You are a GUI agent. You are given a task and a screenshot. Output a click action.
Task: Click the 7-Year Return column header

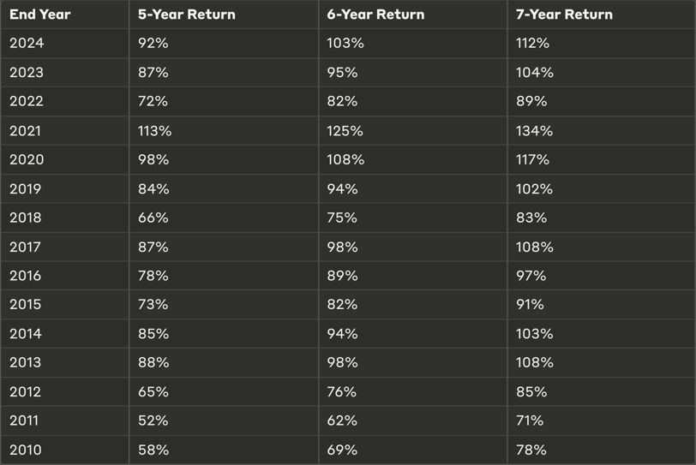click(564, 15)
